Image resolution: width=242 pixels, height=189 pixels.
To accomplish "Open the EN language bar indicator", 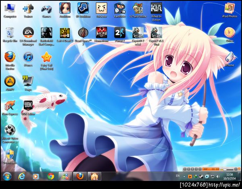I will click(177, 176).
